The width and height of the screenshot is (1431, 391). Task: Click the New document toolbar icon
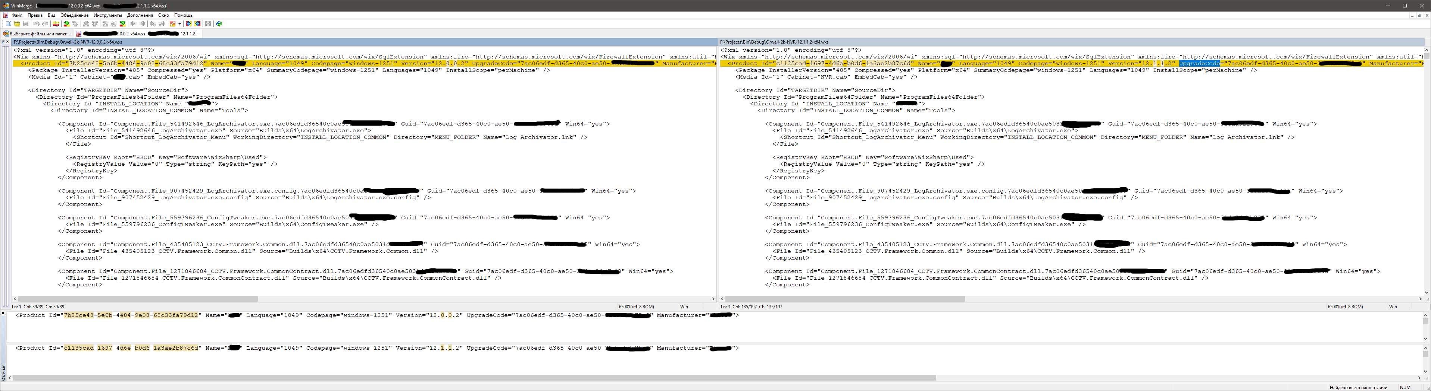pos(8,24)
